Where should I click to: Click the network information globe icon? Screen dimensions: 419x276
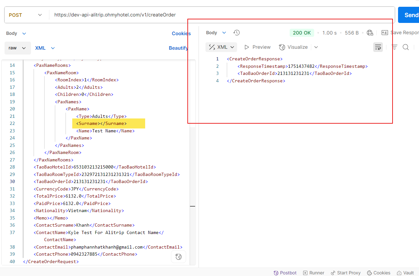coord(370,33)
